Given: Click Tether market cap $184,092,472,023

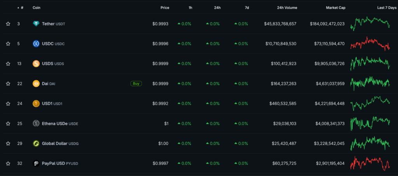Looking at the screenshot, I should (327, 24).
